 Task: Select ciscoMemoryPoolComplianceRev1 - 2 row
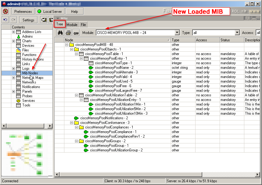click(x=157, y=136)
